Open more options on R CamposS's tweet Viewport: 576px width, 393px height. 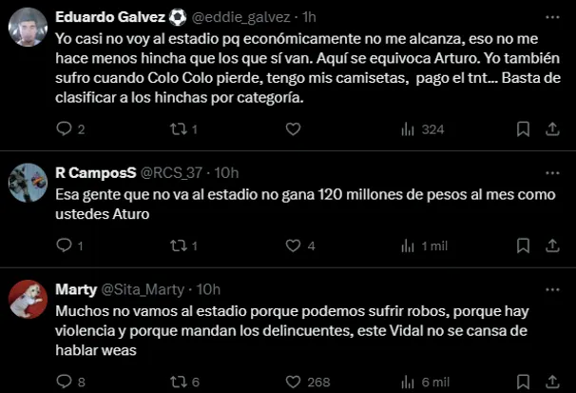[x=552, y=172]
